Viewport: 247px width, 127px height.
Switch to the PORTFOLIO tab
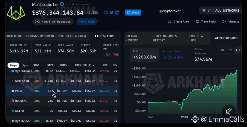13,36
